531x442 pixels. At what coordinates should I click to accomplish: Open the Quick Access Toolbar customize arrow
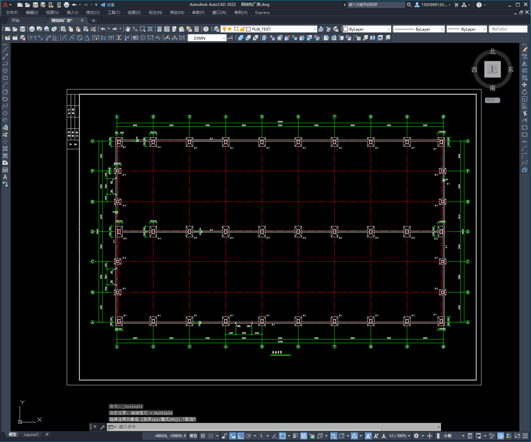[96, 5]
